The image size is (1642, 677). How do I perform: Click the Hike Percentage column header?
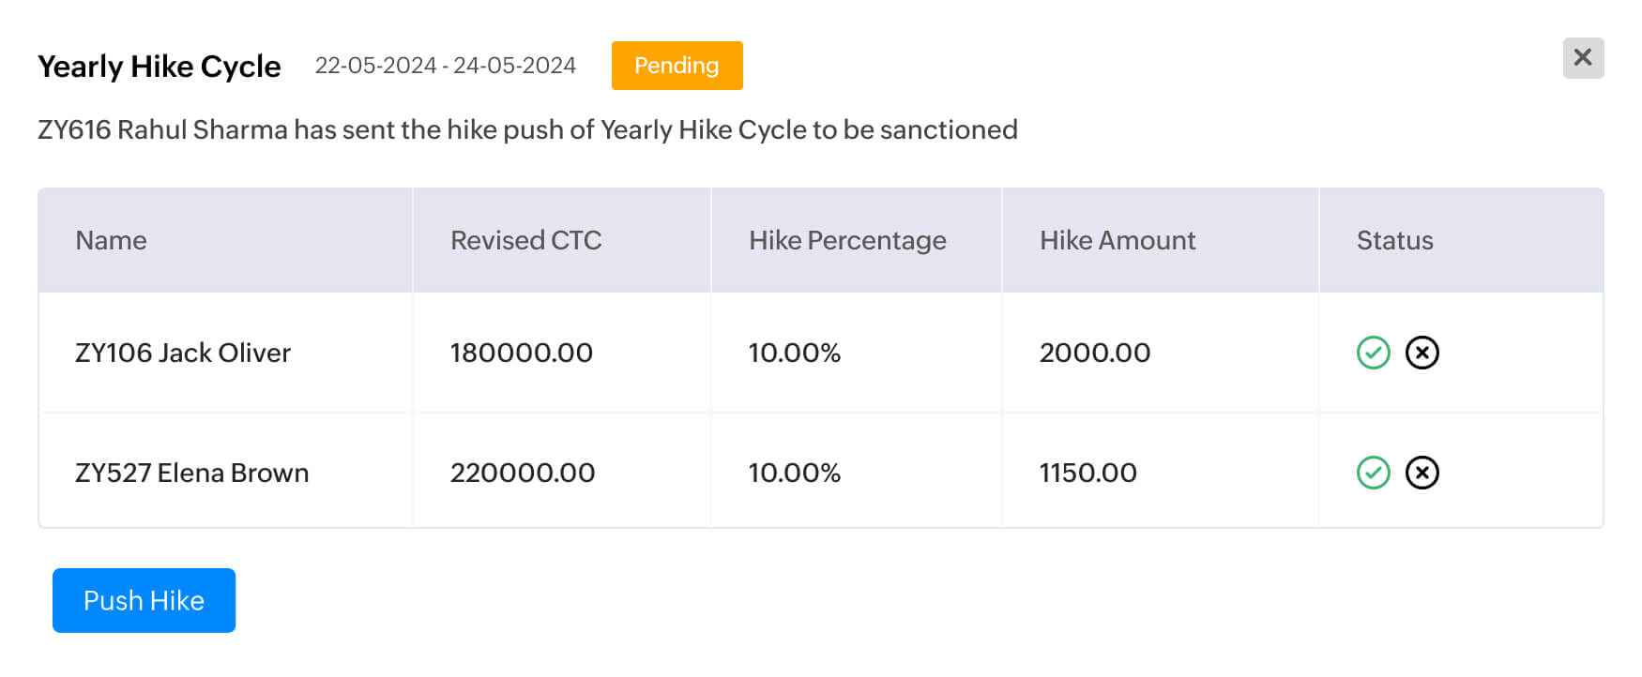tap(847, 240)
